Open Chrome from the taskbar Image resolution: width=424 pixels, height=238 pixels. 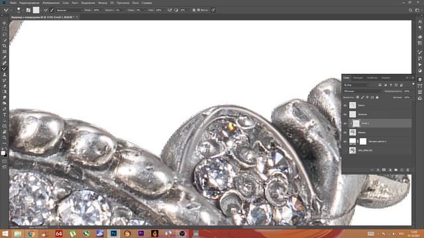point(31,233)
